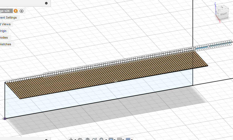Expand Display Settings dropdown arrow

click(115, 139)
